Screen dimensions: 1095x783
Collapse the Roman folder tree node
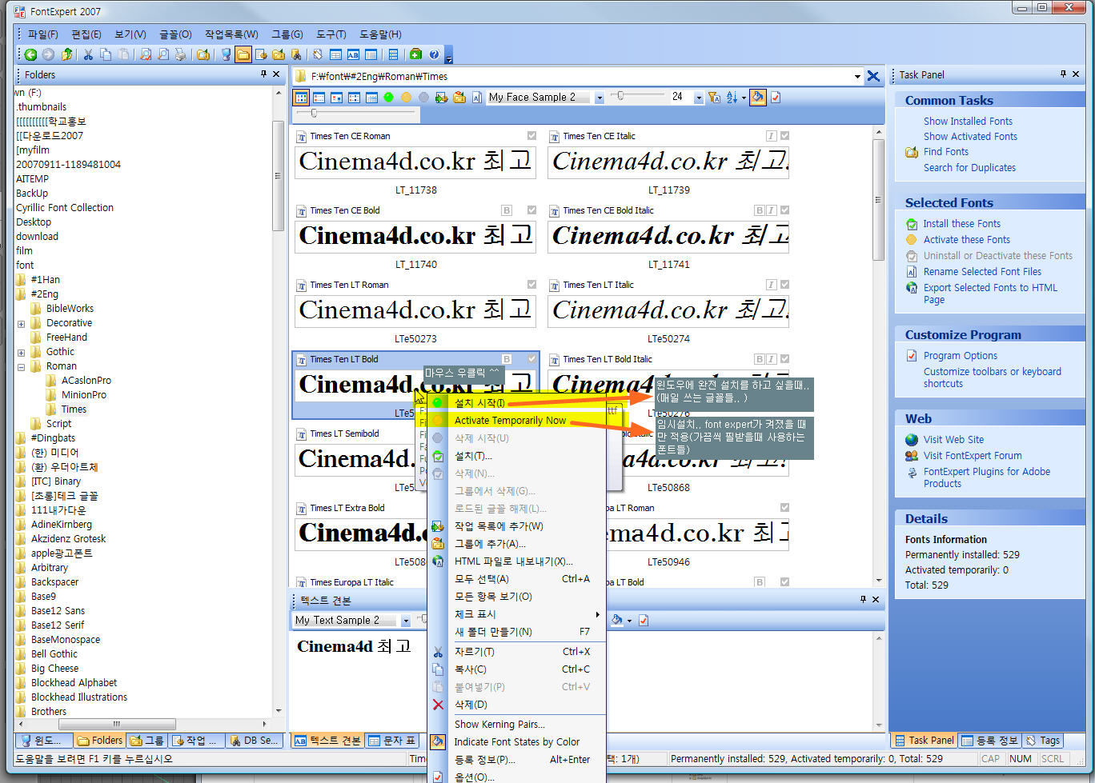pyautogui.click(x=21, y=367)
